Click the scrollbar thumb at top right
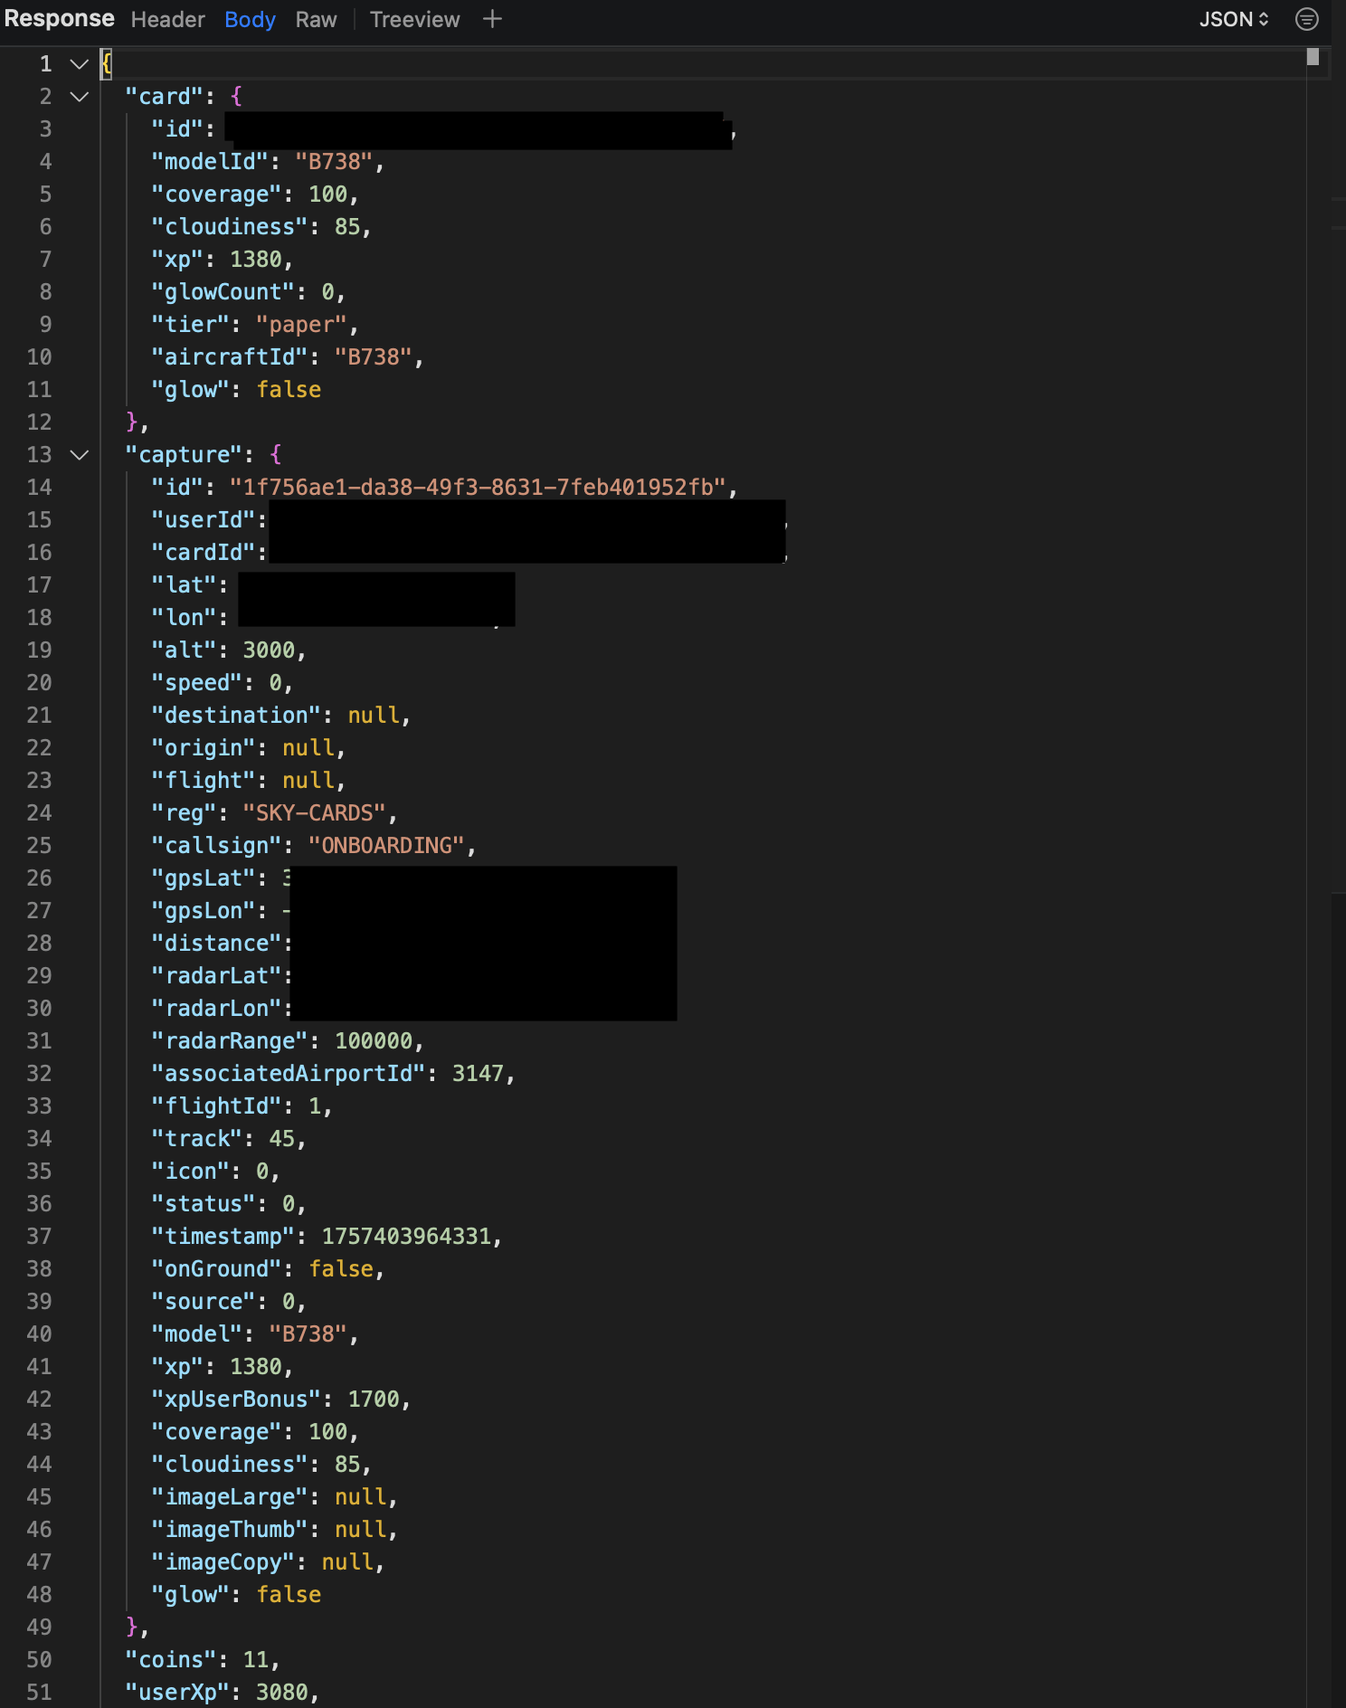This screenshot has height=1708, width=1346. coord(1313,57)
